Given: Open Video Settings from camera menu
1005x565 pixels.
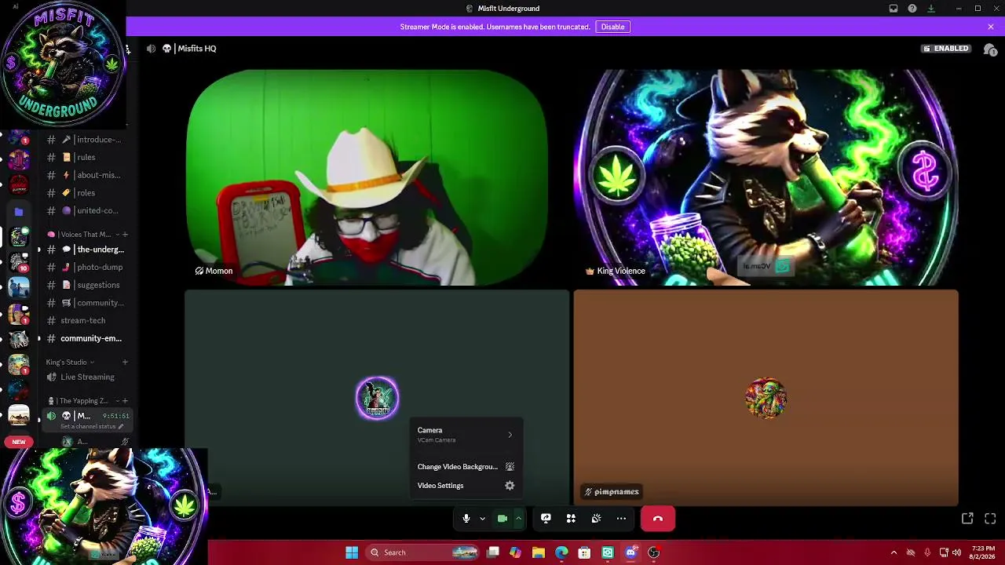Looking at the screenshot, I should [466, 486].
